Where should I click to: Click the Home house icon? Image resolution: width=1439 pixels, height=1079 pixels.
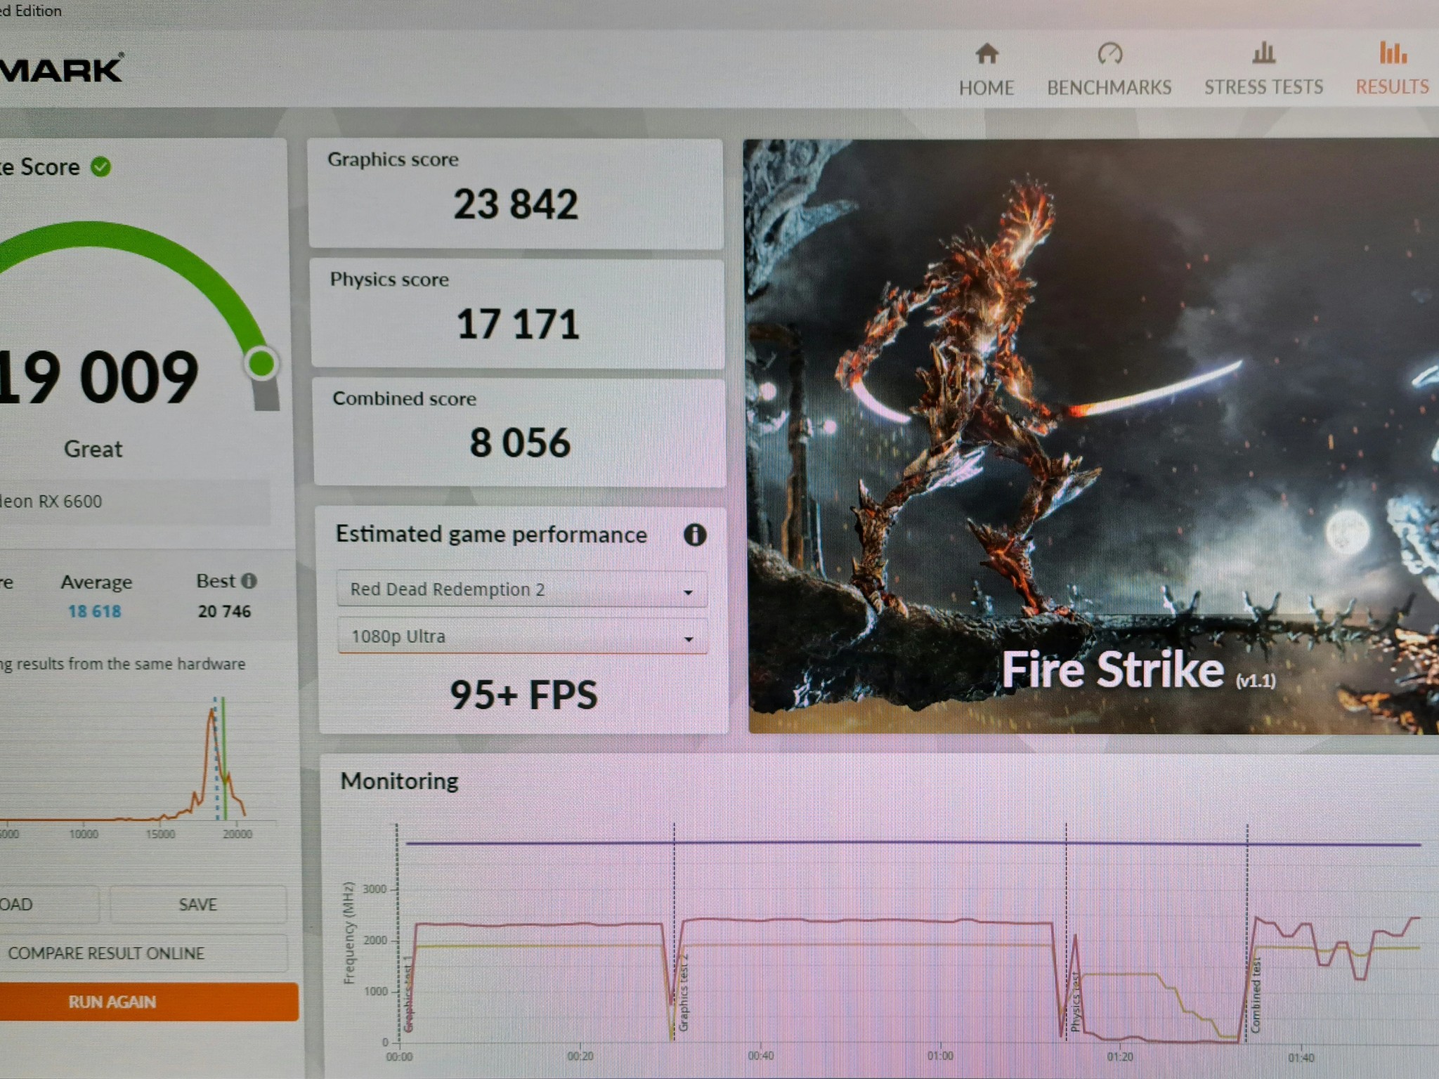(987, 53)
